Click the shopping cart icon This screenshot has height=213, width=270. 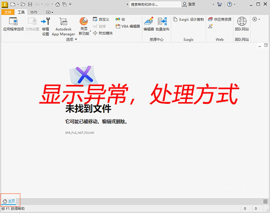pos(219,4)
